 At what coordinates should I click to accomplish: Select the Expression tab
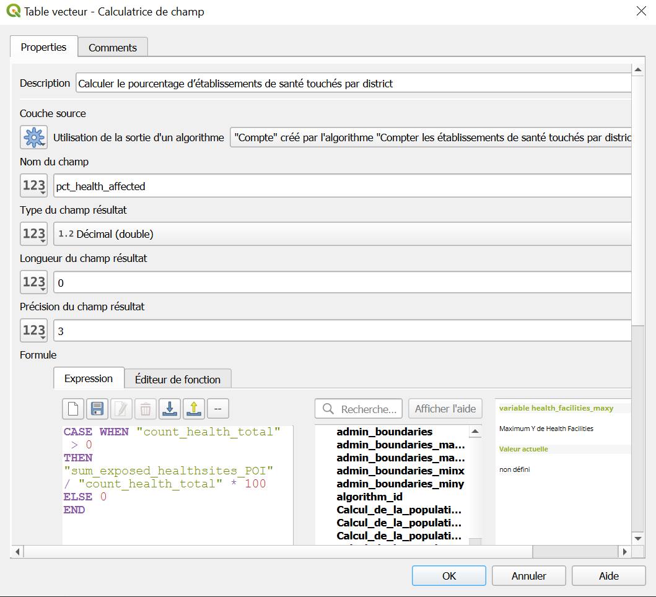click(89, 379)
